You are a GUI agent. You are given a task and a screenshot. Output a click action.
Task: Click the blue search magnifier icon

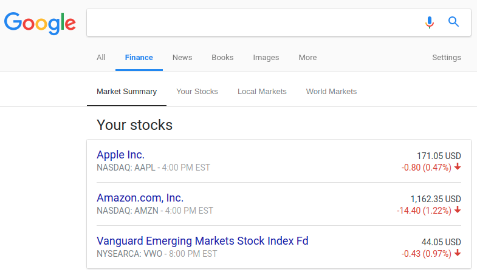click(x=453, y=22)
